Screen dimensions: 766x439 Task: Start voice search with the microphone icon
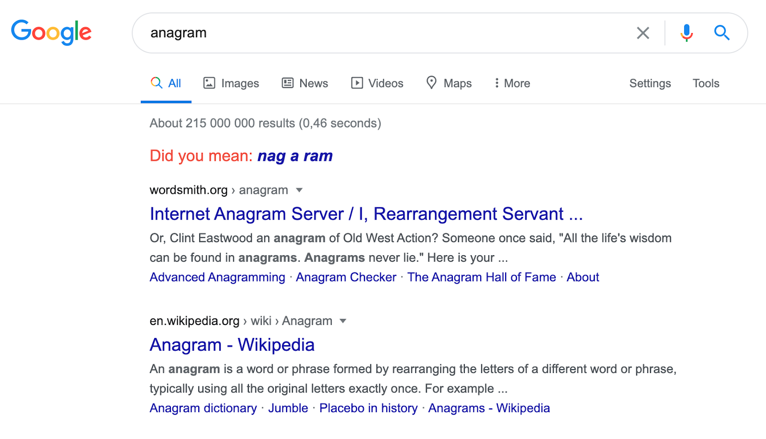point(687,33)
